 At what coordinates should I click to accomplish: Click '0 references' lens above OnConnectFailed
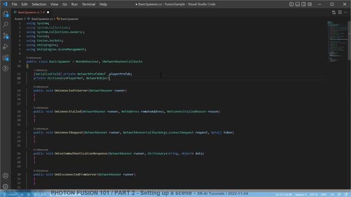(x=41, y=108)
